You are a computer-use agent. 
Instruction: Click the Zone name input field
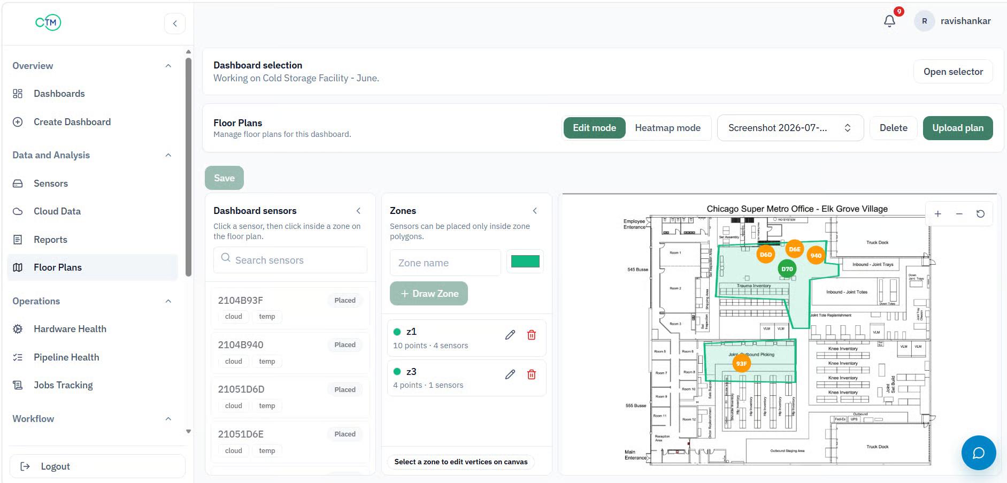pyautogui.click(x=445, y=263)
